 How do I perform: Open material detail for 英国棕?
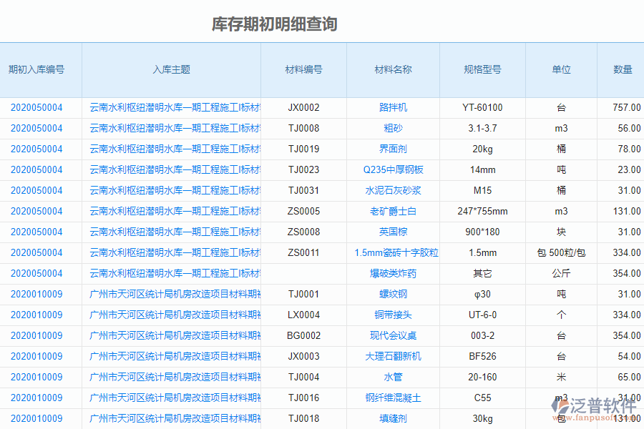391,232
